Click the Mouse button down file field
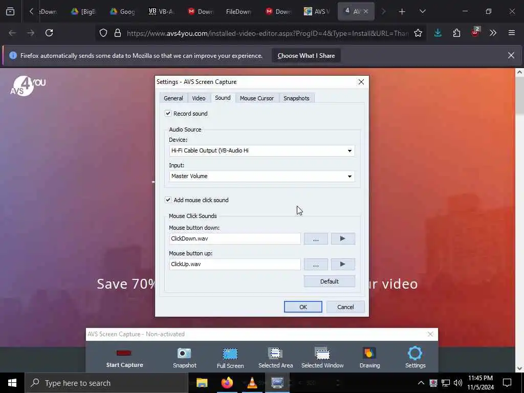Viewport: 524px width, 393px height. point(234,238)
